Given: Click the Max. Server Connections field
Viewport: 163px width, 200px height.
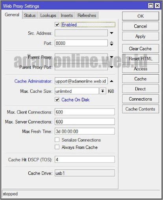Looking at the screenshot, I should coord(85,121).
